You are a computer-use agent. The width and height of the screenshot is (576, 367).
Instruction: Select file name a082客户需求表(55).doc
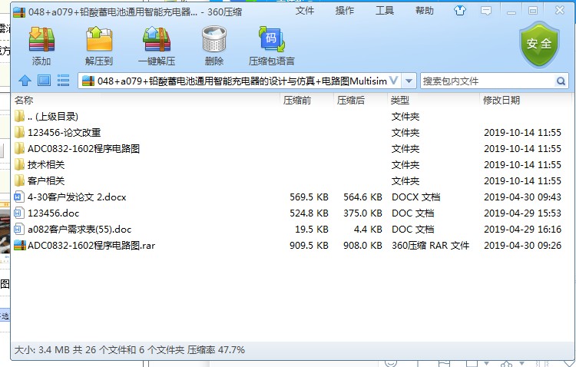79,230
